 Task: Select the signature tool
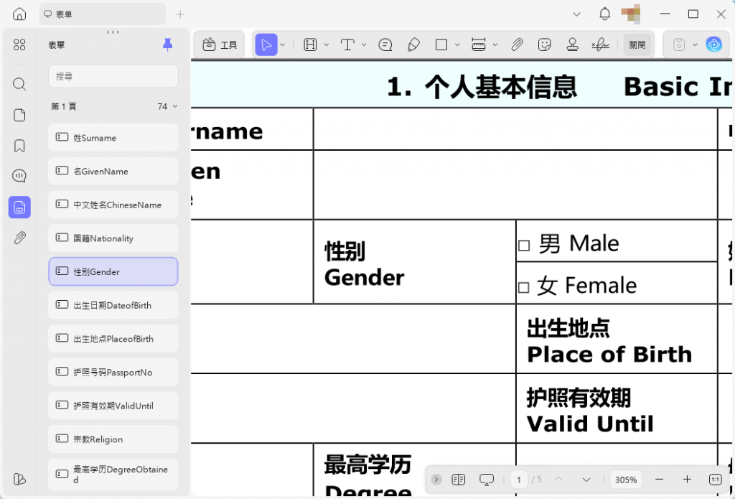pyautogui.click(x=601, y=45)
